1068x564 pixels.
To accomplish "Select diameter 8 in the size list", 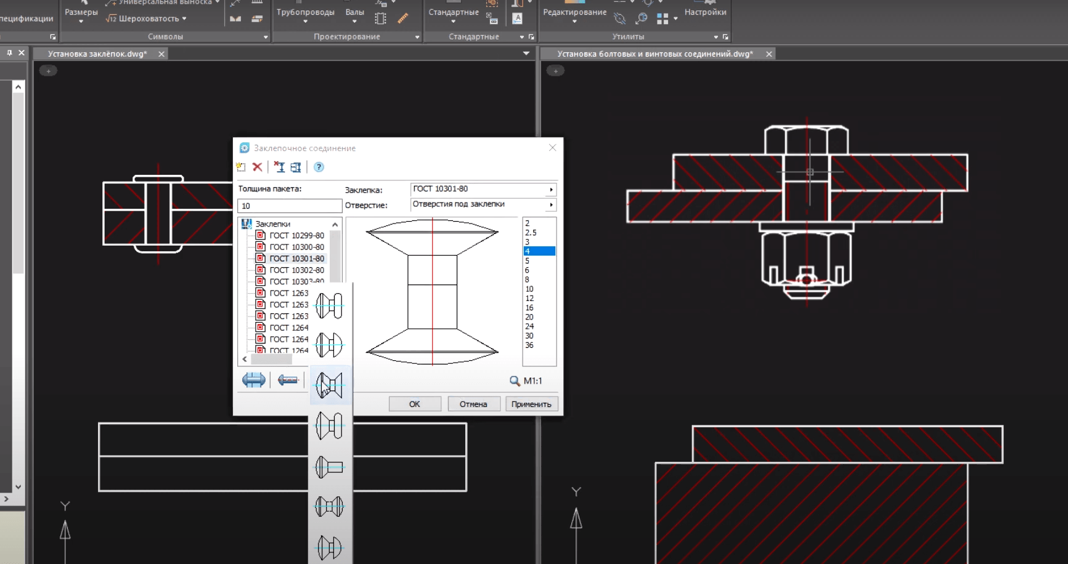I will click(527, 280).
